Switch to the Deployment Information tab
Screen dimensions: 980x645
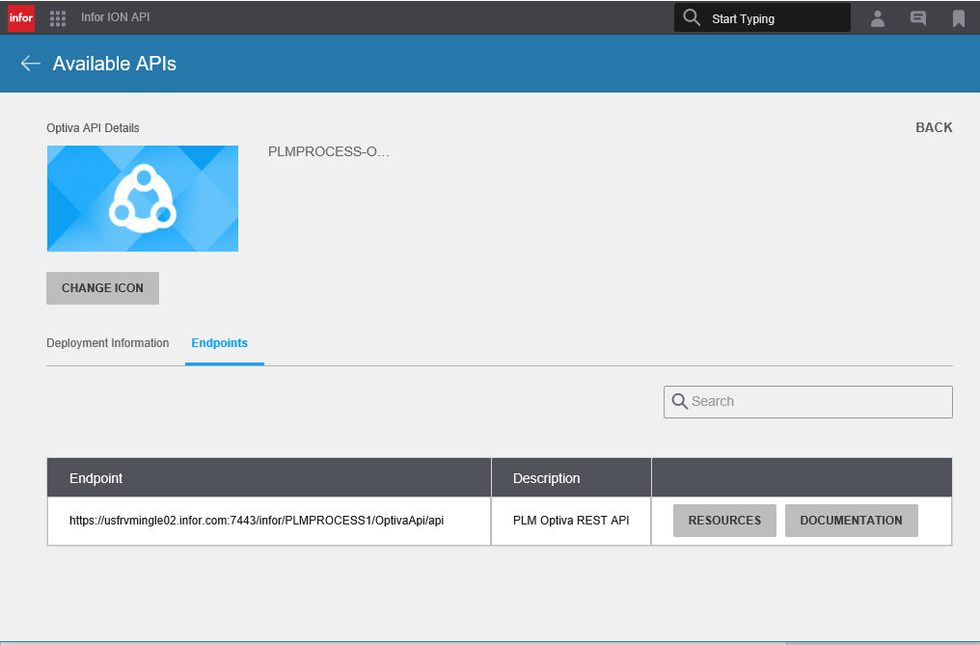pos(107,343)
